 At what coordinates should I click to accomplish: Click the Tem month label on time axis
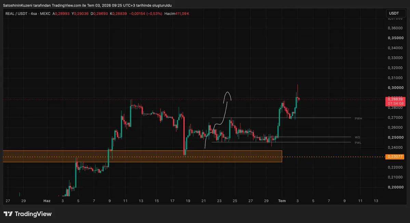tap(282, 201)
